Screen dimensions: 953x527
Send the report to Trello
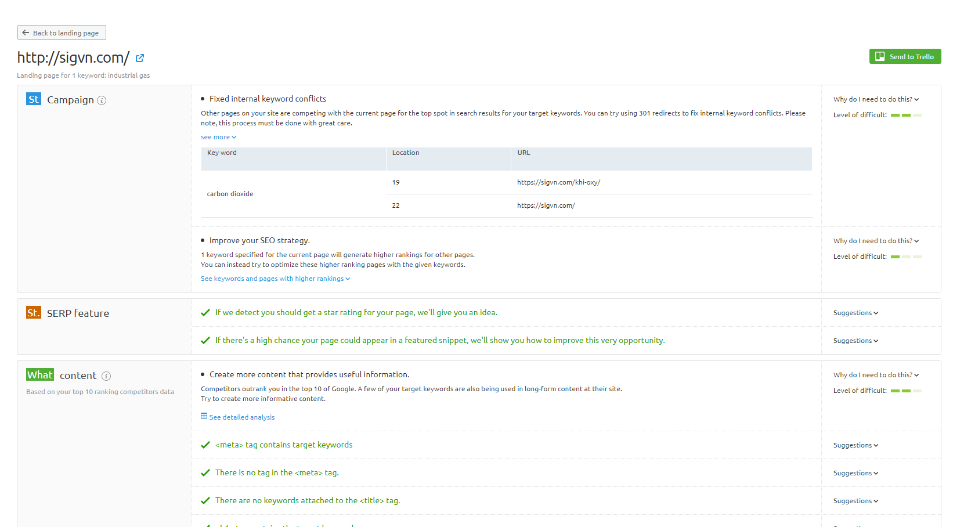[905, 56]
